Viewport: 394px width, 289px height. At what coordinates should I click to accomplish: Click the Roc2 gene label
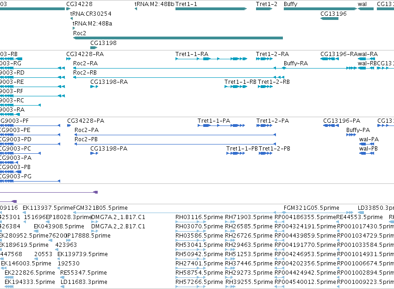pyautogui.click(x=80, y=33)
